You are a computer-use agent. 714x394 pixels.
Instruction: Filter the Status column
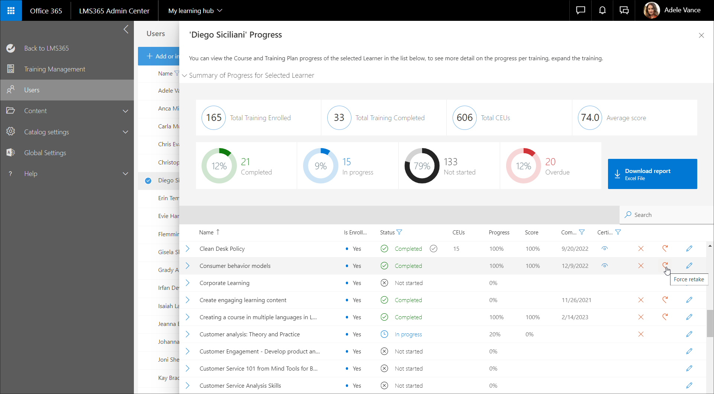399,232
